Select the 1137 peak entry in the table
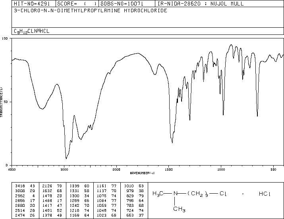 pos(107,190)
